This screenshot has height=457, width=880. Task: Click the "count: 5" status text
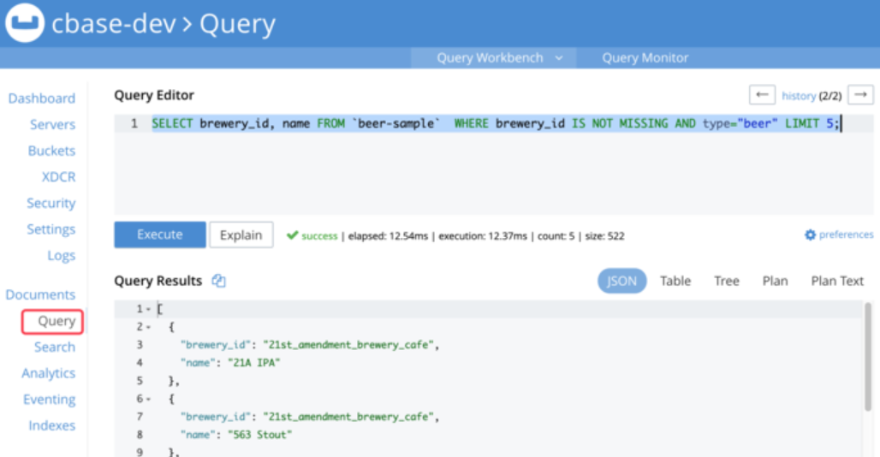(556, 236)
